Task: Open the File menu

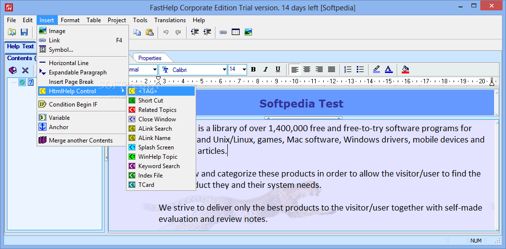Action: coord(11,20)
